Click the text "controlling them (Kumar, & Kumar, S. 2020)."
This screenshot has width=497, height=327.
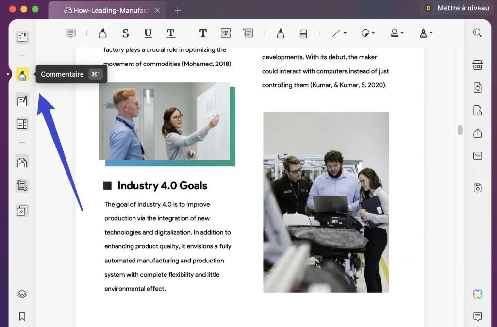coord(324,85)
